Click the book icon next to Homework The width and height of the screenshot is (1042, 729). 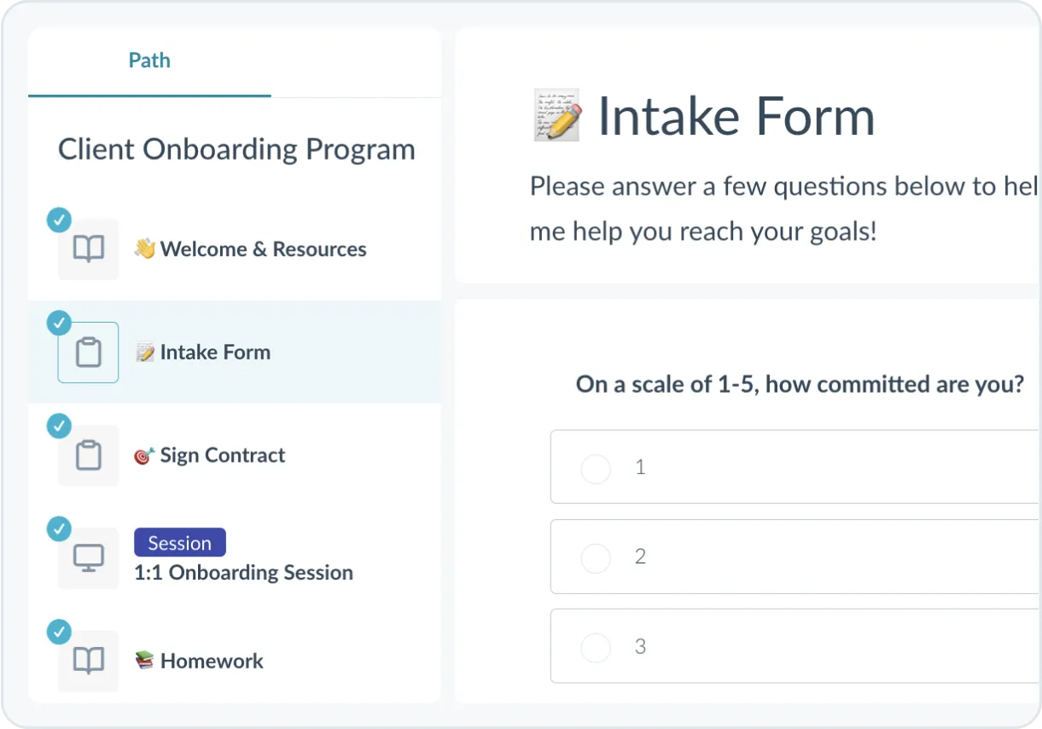[88, 661]
